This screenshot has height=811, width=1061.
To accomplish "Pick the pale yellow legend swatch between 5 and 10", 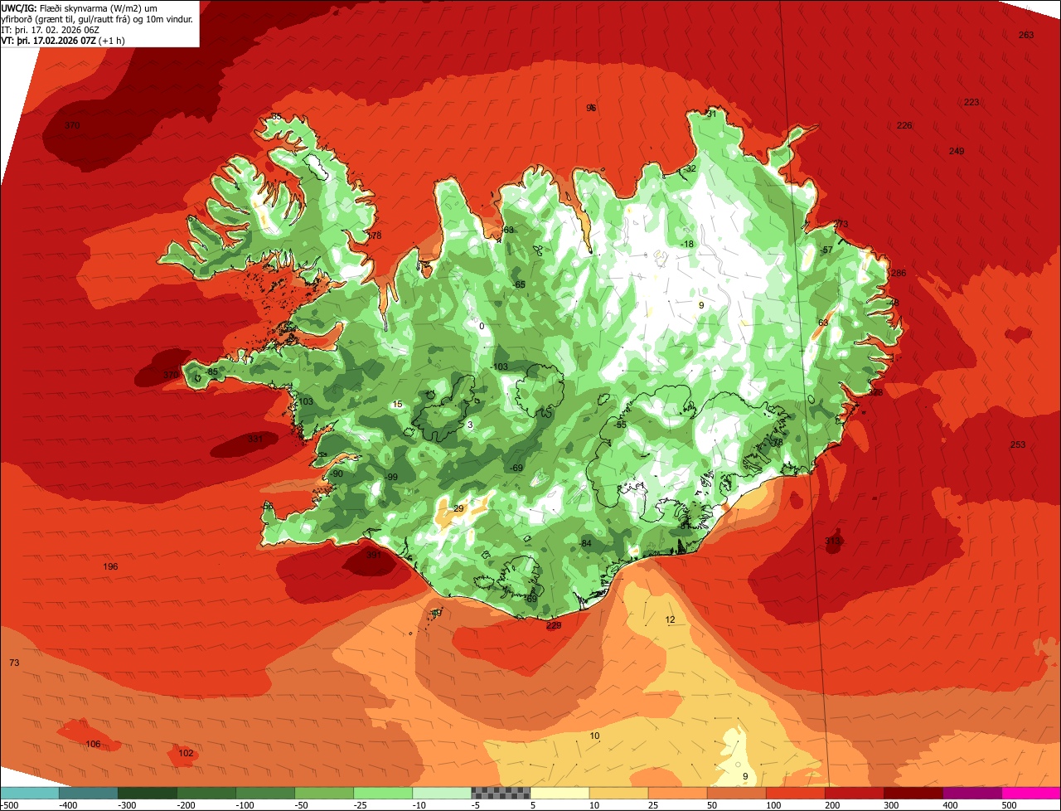I will 560,793.
